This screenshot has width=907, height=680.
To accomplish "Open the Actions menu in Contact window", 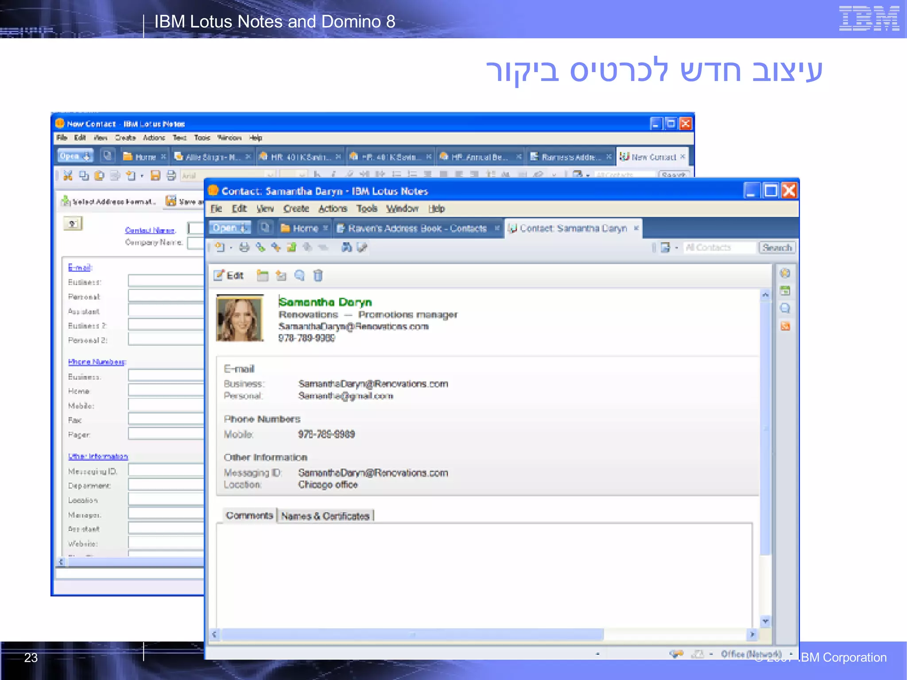I will pyautogui.click(x=333, y=209).
